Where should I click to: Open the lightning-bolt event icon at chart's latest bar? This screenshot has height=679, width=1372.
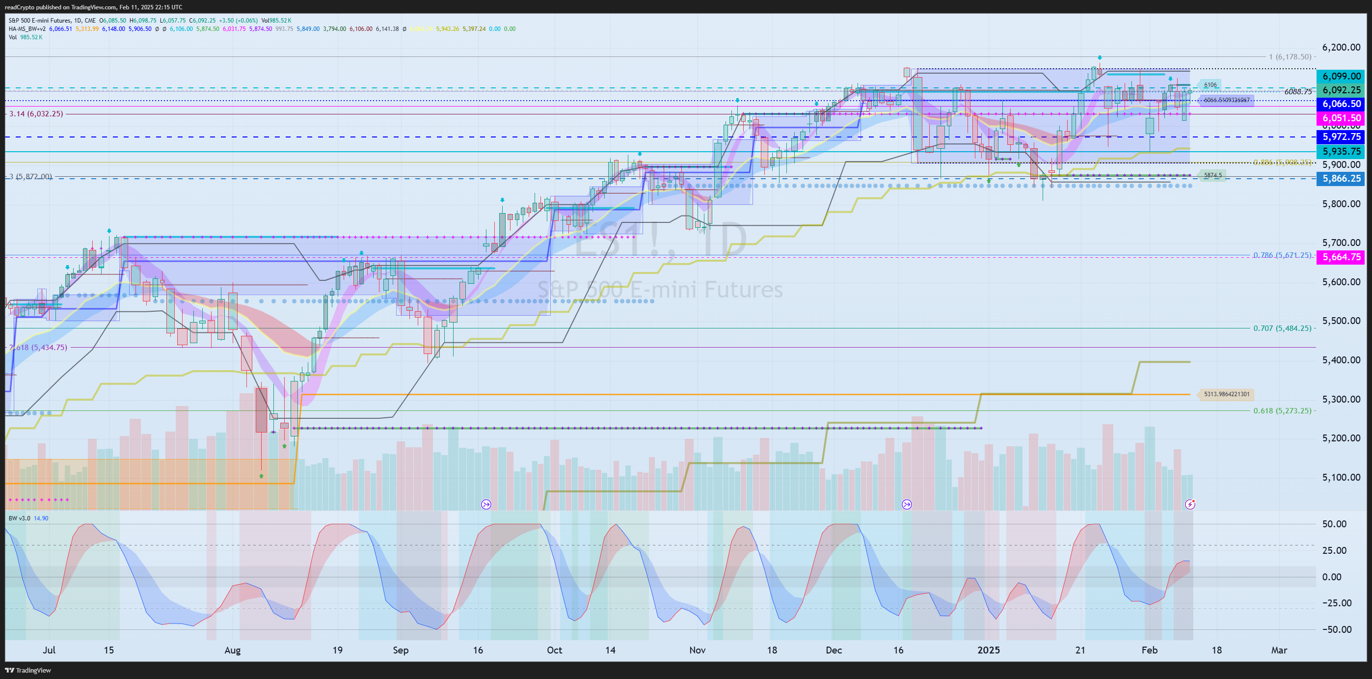coord(1190,504)
